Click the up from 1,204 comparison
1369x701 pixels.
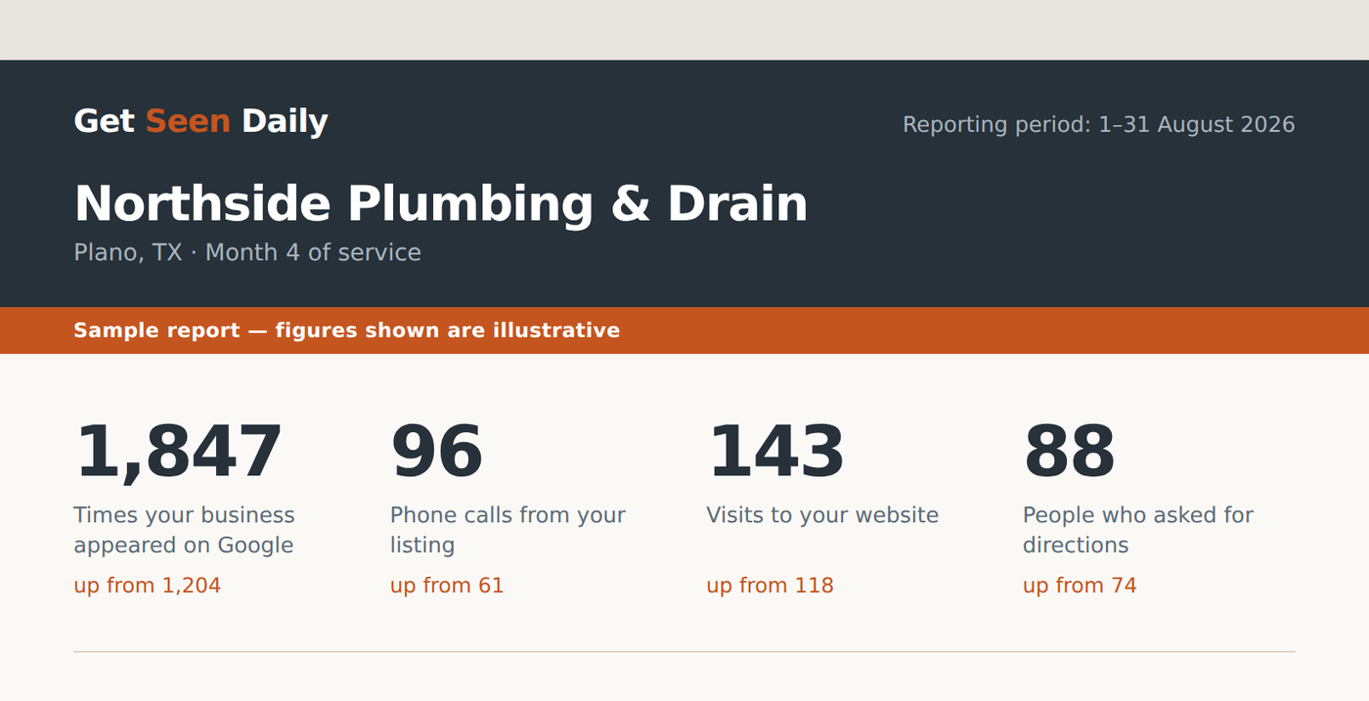[x=147, y=586]
